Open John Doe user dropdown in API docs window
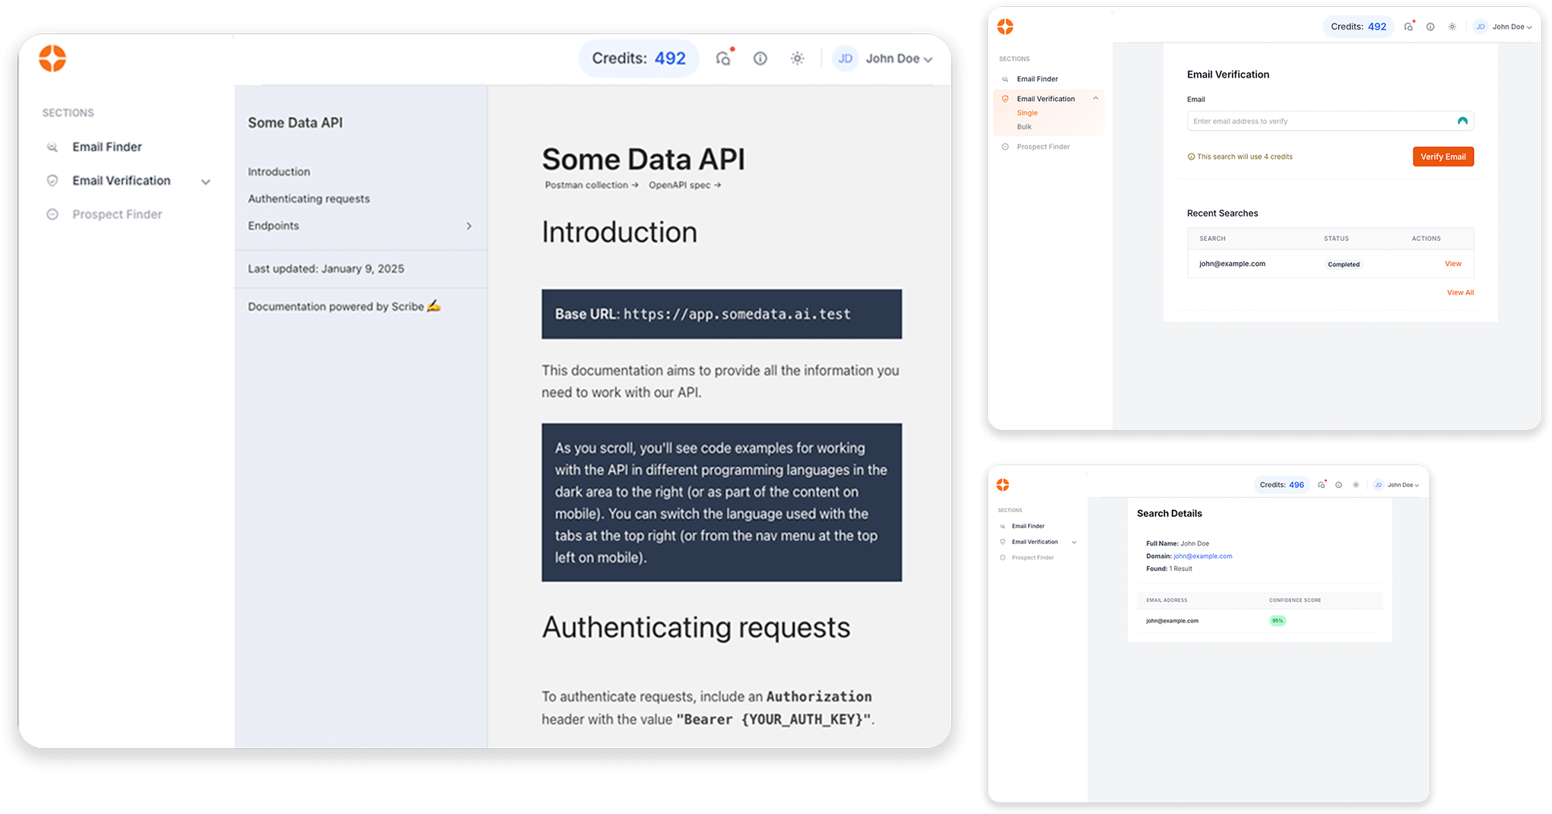This screenshot has width=1552, height=814. (899, 59)
